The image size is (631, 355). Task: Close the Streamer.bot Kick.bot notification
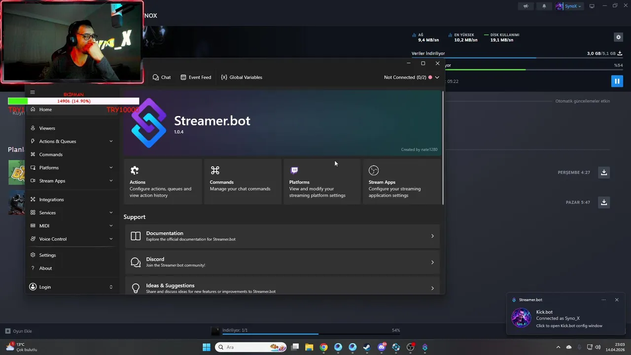pos(617,300)
